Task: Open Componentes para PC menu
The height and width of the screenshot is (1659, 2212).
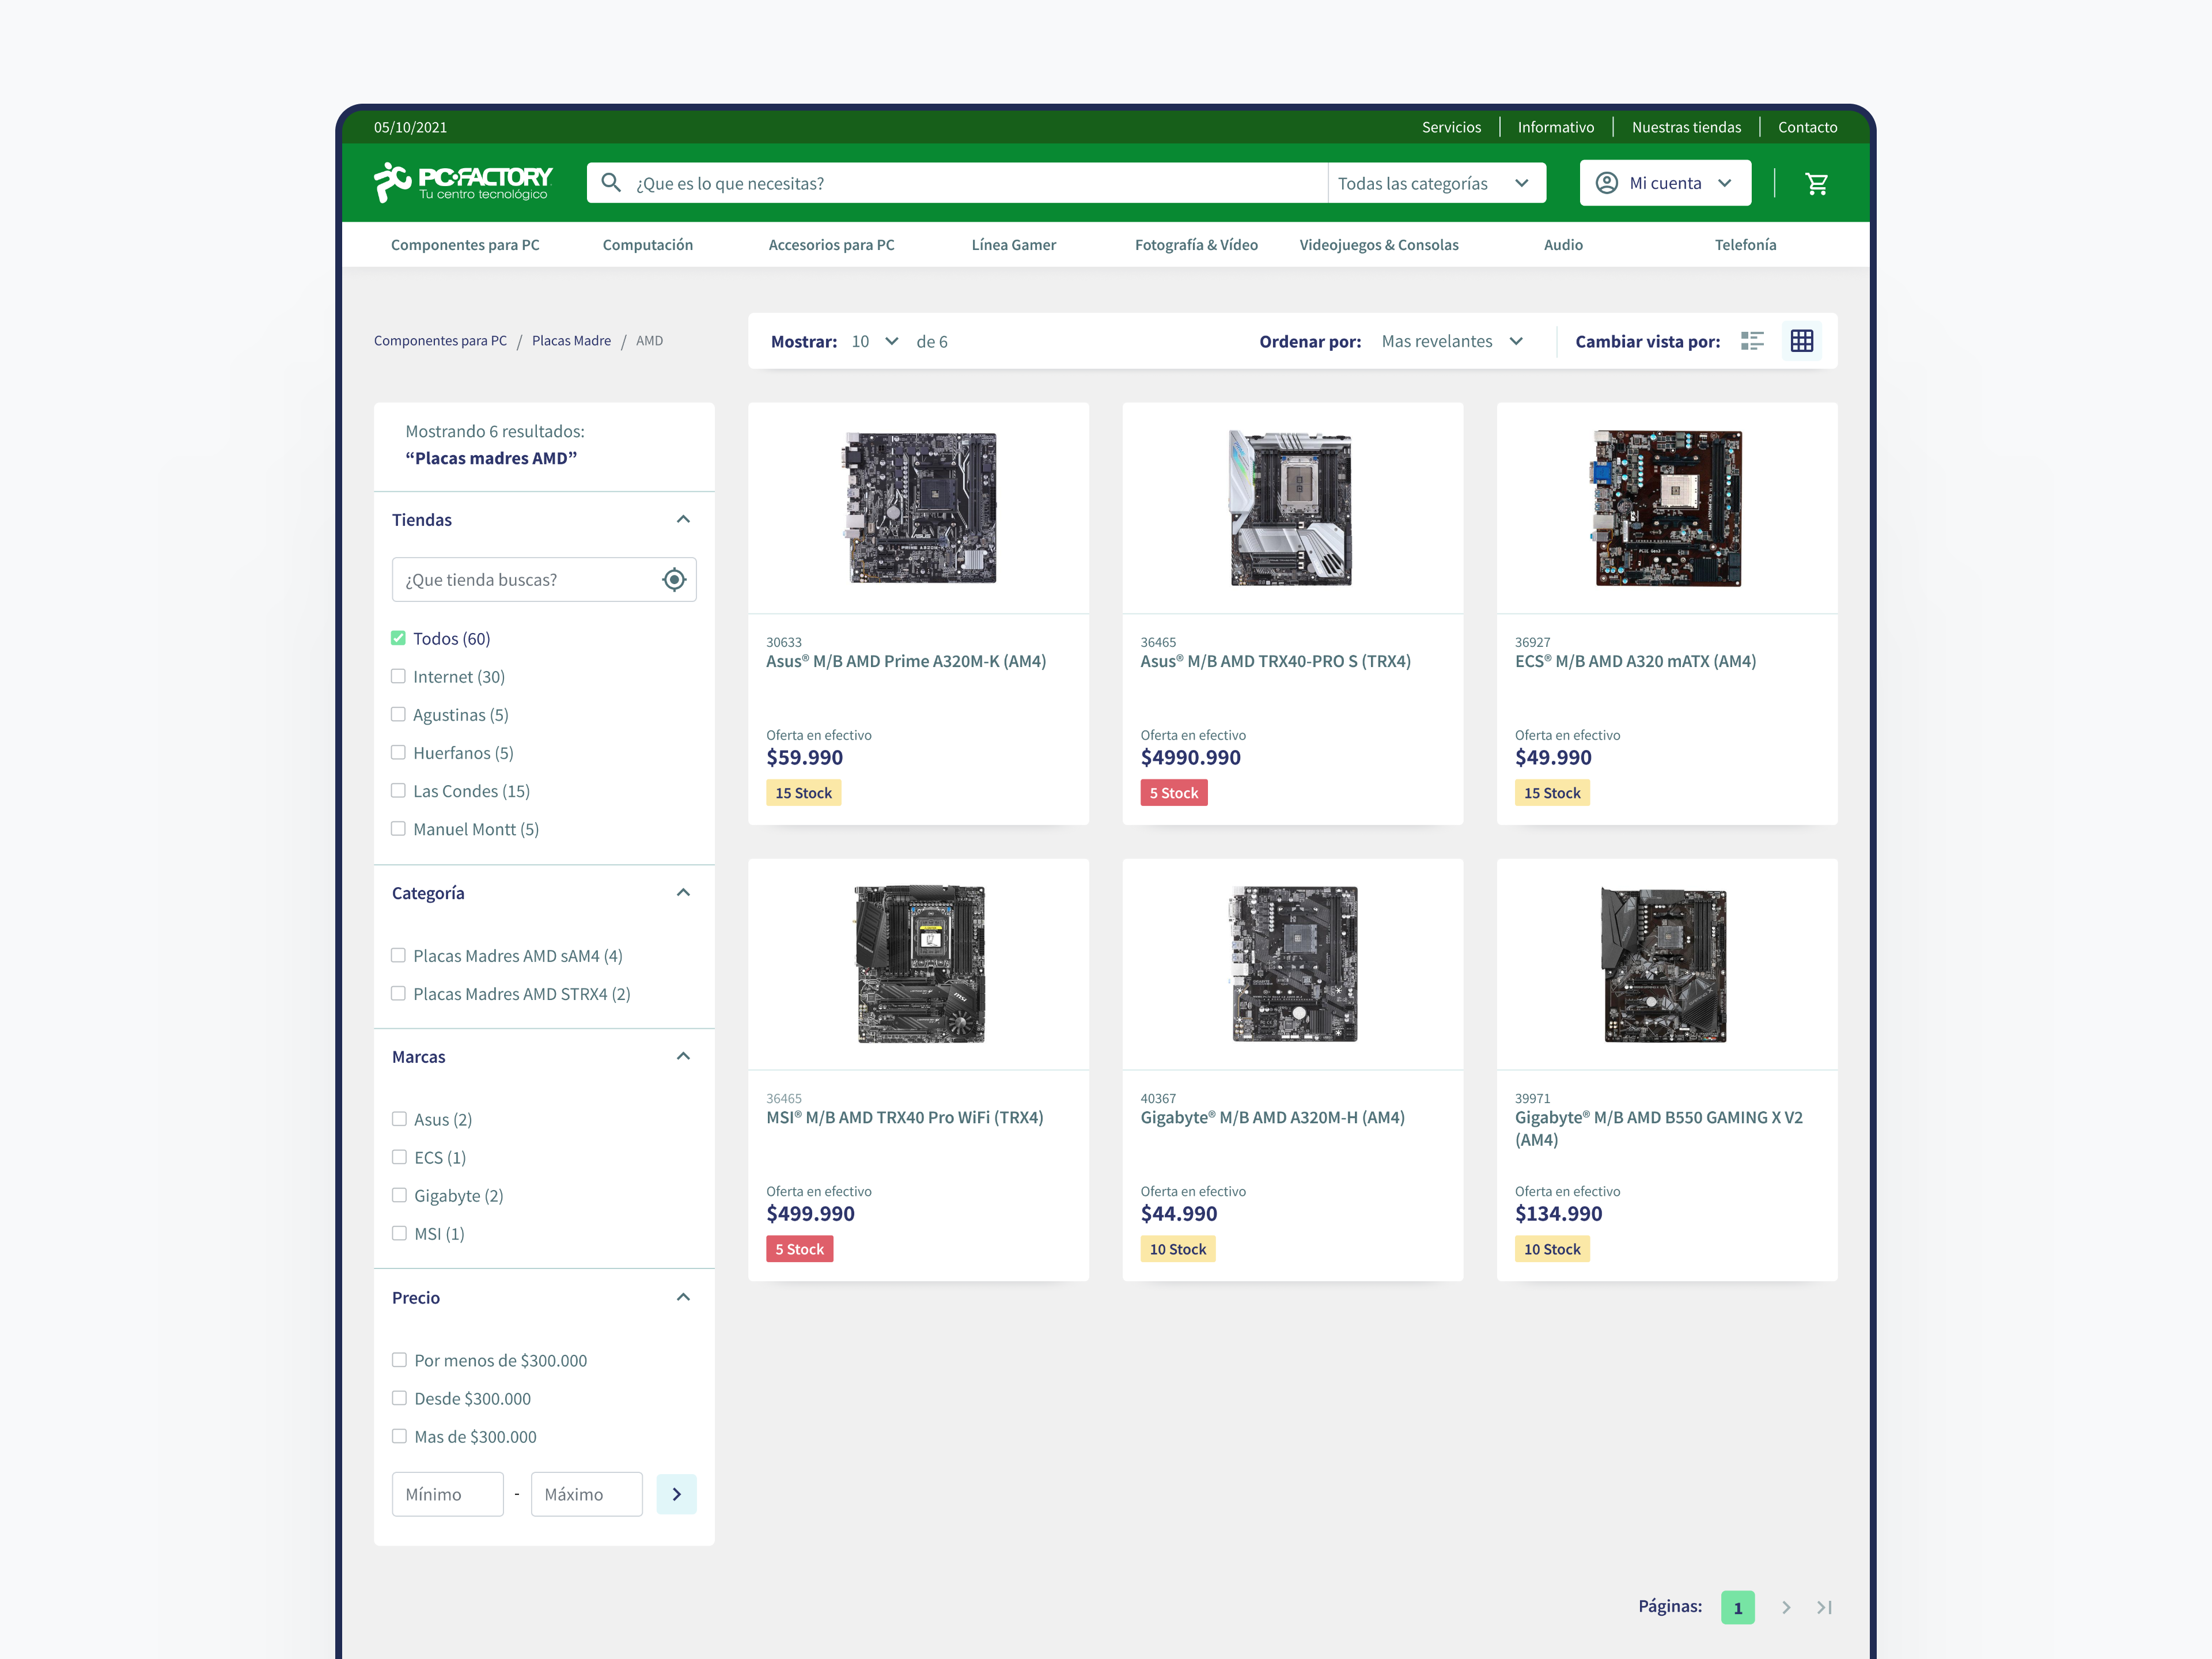Action: pyautogui.click(x=465, y=244)
